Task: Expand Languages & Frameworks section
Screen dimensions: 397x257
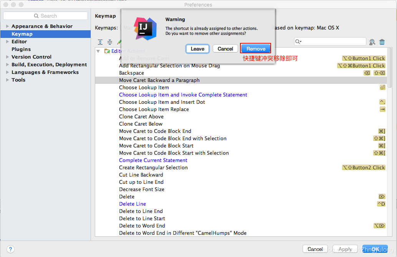Action: tap(7, 72)
